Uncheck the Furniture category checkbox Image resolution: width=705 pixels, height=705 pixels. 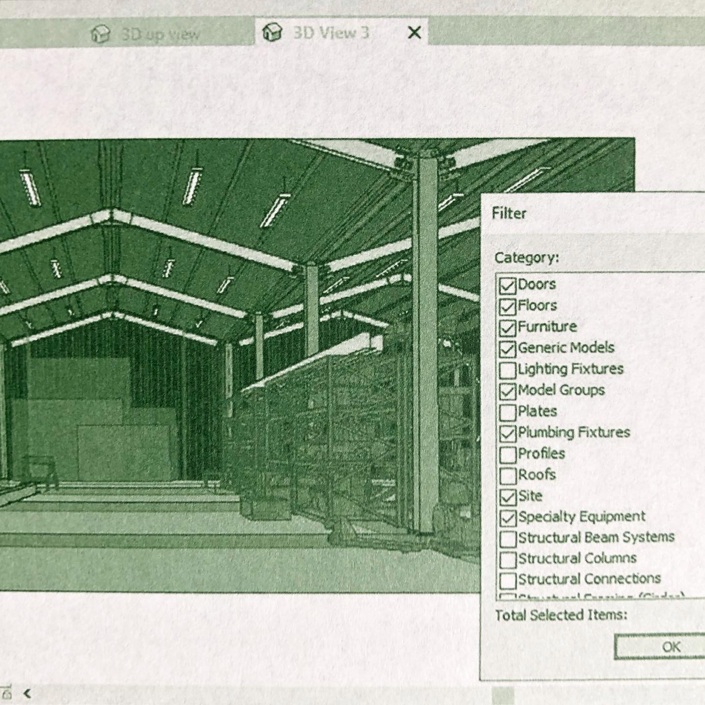pos(508,328)
